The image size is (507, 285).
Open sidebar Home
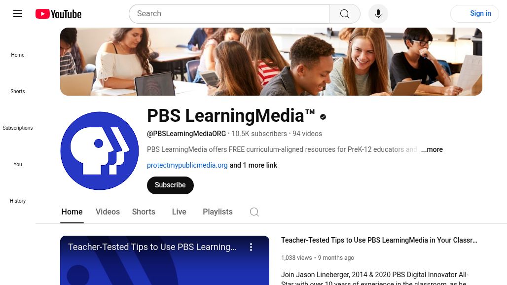[x=18, y=55]
